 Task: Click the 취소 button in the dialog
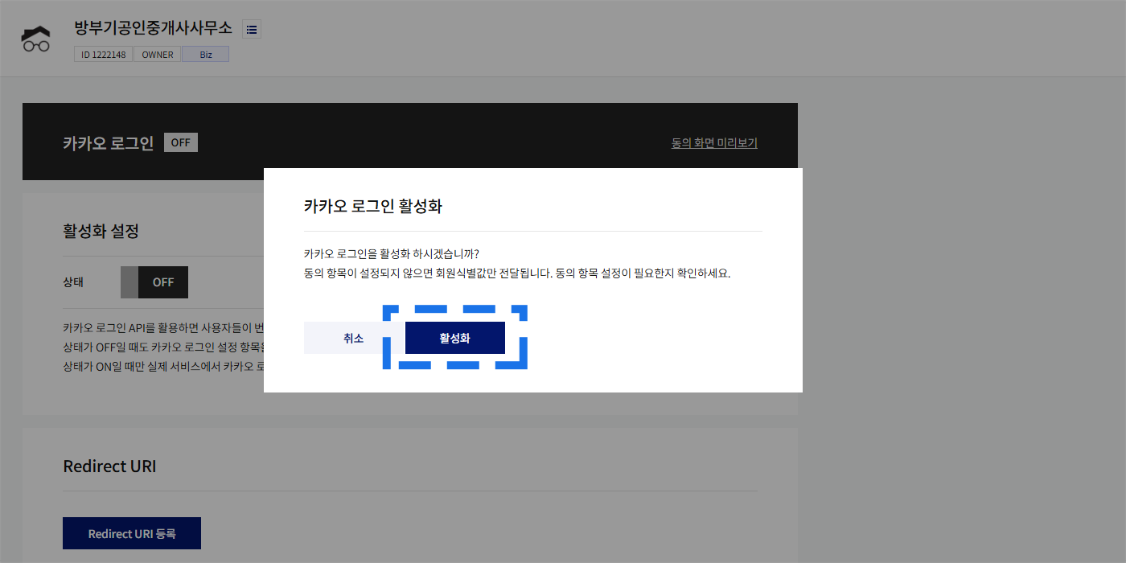(x=354, y=338)
